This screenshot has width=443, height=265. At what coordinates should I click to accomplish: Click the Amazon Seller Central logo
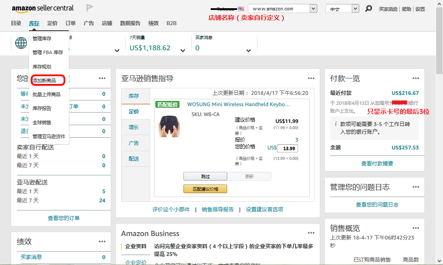click(43, 9)
